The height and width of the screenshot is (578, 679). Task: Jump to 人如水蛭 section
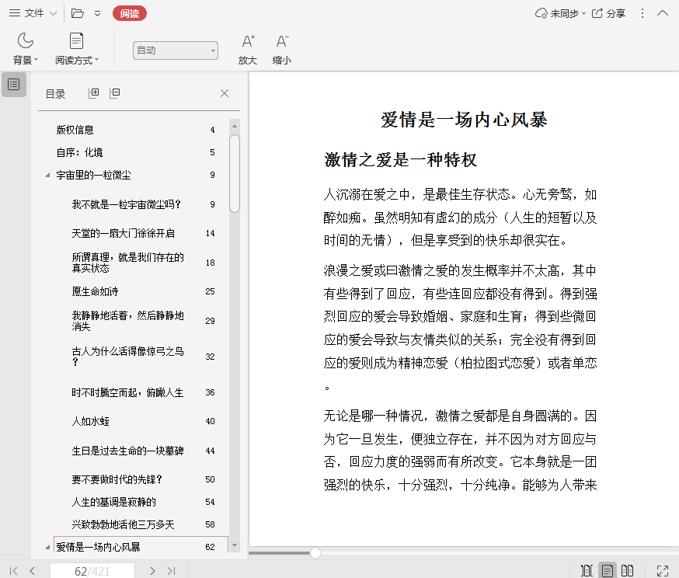[x=90, y=421]
